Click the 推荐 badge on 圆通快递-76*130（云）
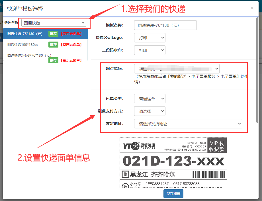Image resolution: width=262 pixels, height=201 pixels. [53, 34]
